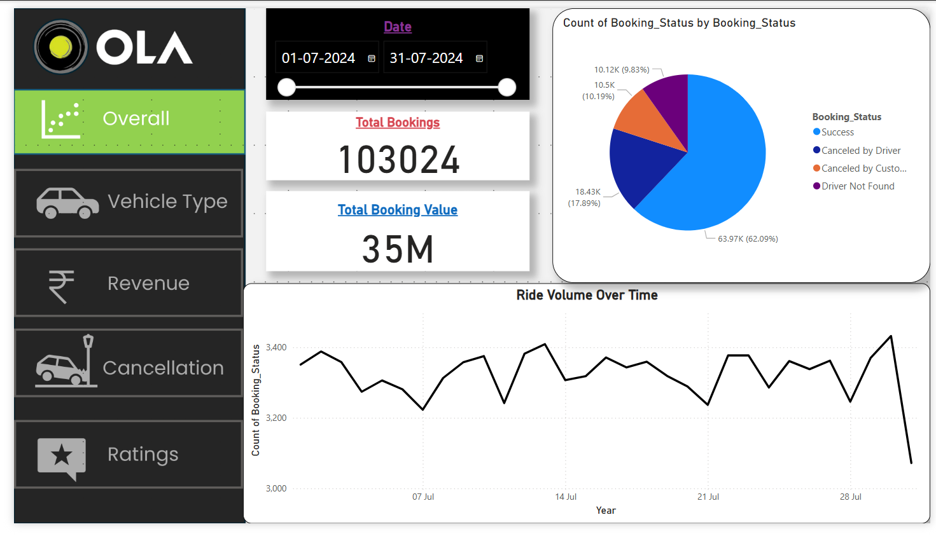
Task: Click the 10.5K (10.19%) data label
Action: pos(599,90)
